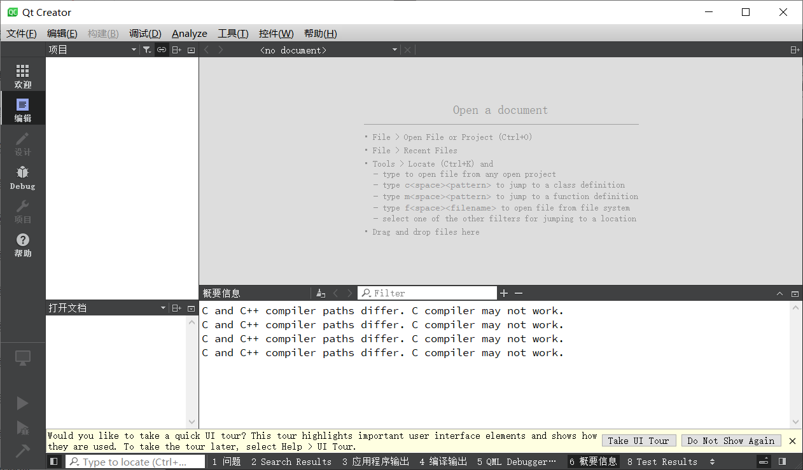Open the 打开文档 pane dropdown
The image size is (803, 470).
163,307
